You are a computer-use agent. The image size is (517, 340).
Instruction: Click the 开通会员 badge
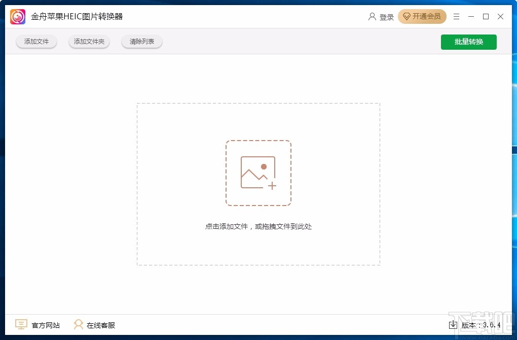pos(422,16)
